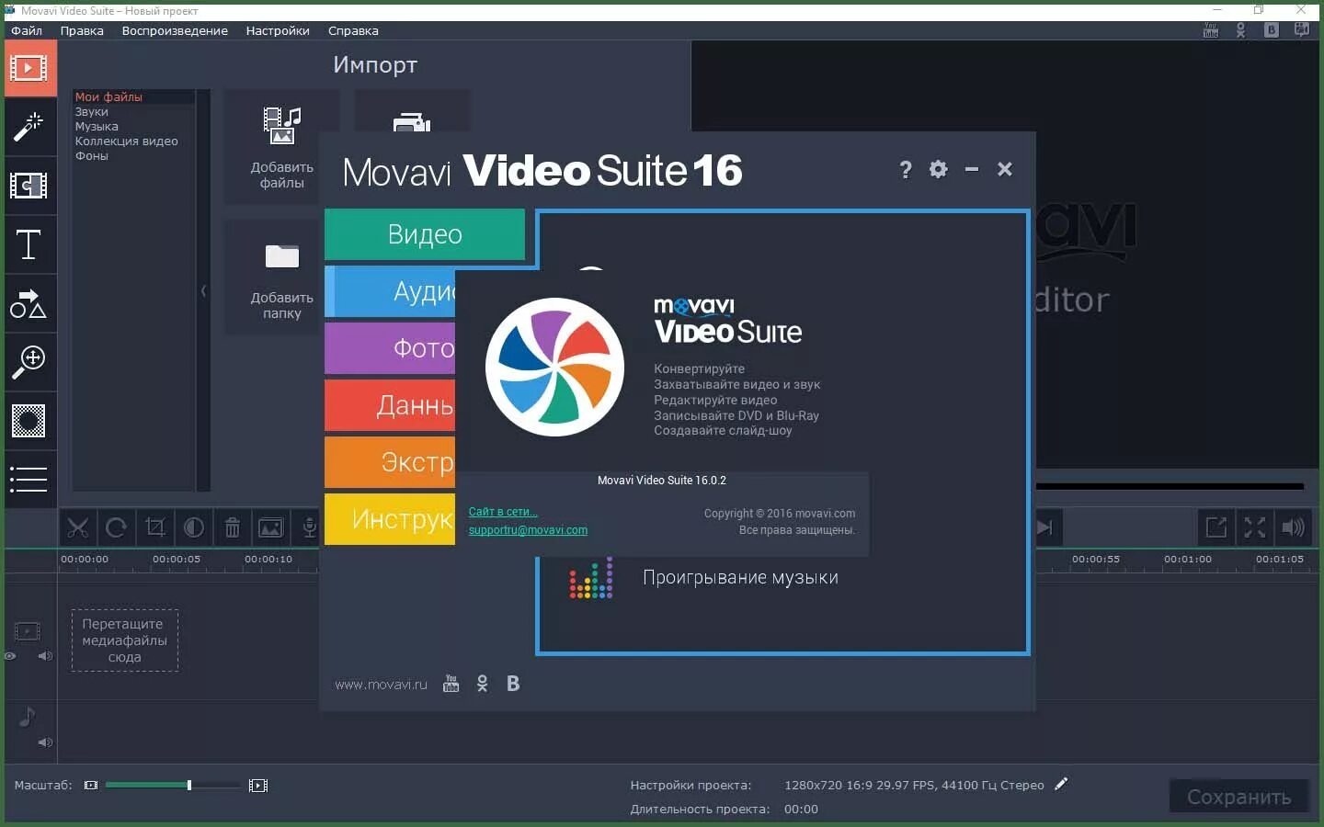The width and height of the screenshot is (1324, 827).
Task: Click the Crop tool icon
Action: tap(155, 527)
